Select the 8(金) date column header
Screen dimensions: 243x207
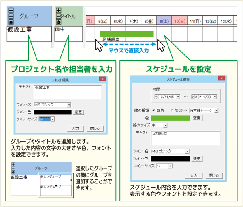click(149, 21)
